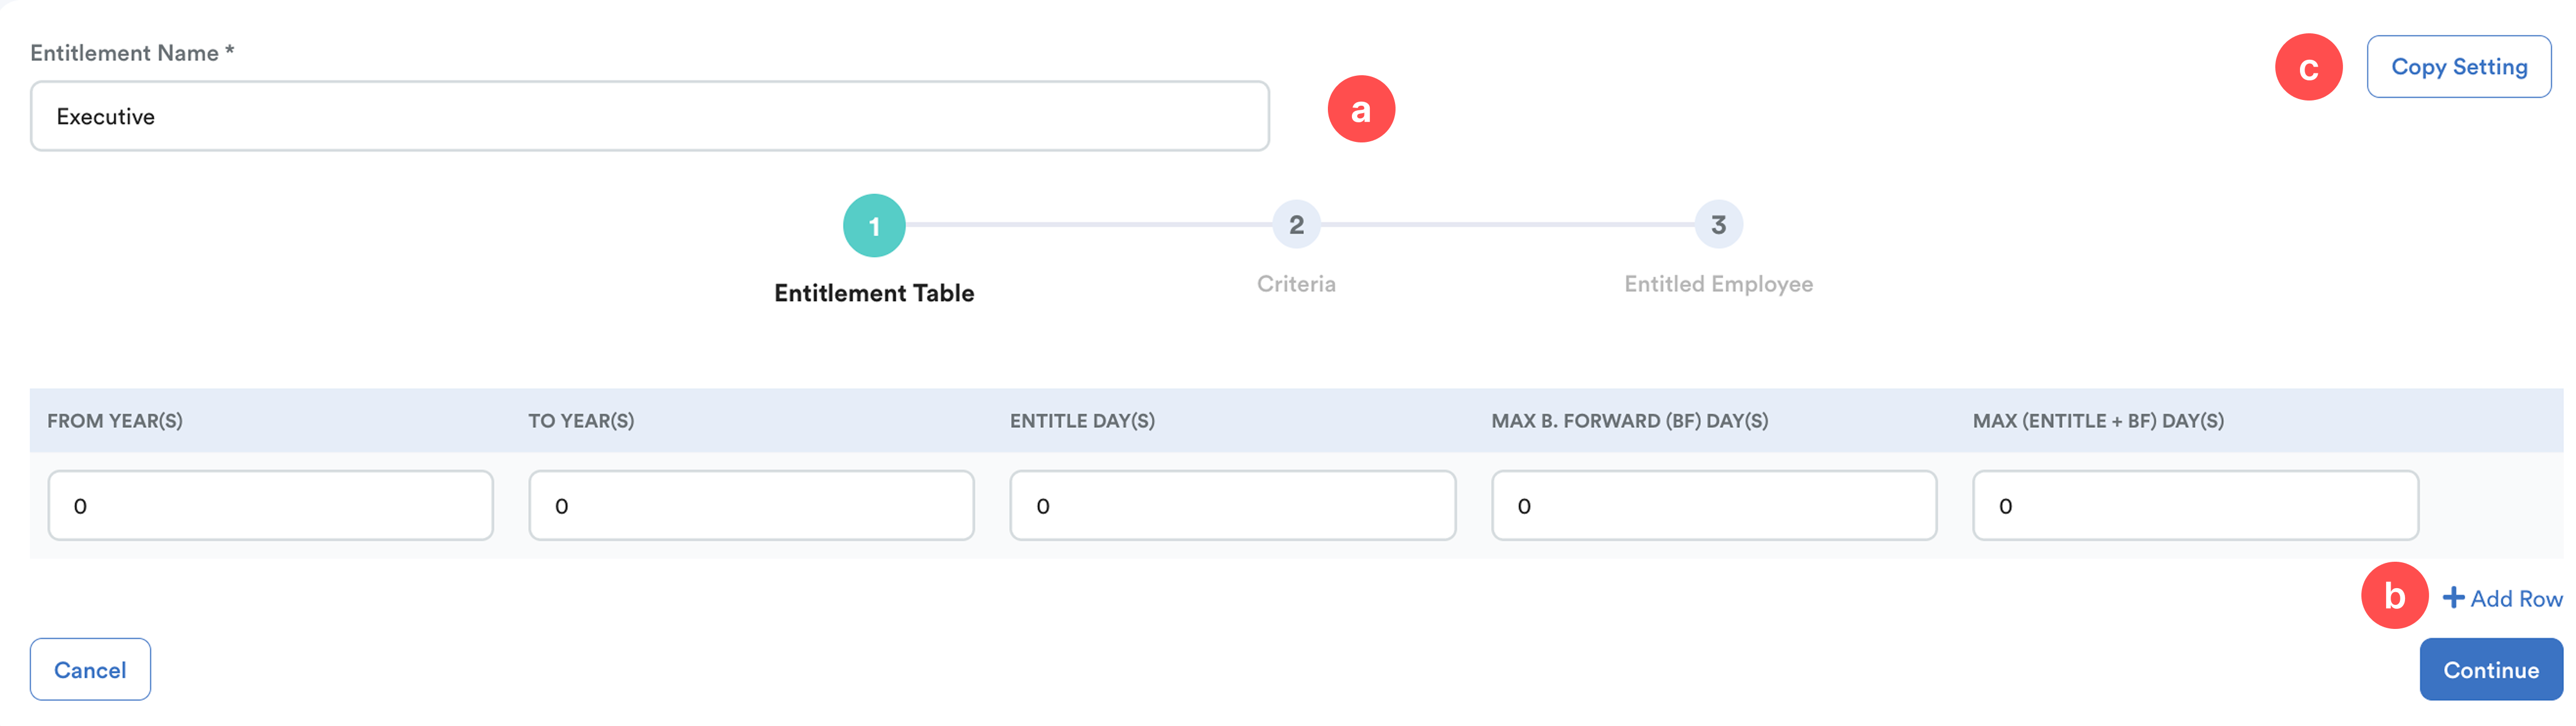Click the Max B. Forward days input
Viewport: 2576px width, 726px height.
point(1713,505)
